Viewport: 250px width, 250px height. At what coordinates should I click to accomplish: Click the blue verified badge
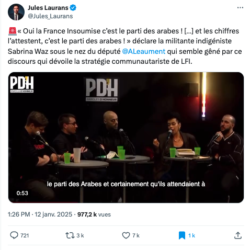[x=73, y=8]
